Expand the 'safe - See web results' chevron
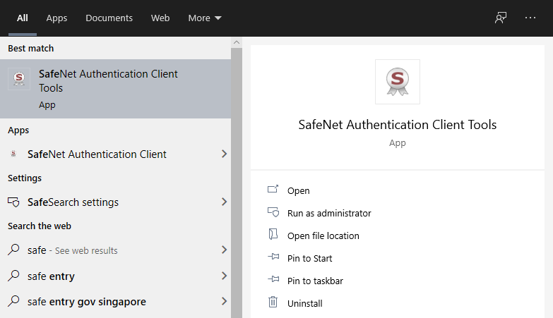This screenshot has height=318, width=553. click(224, 250)
